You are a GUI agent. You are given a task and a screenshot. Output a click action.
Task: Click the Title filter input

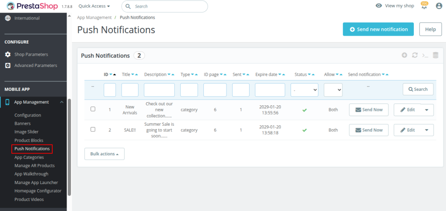click(x=130, y=90)
